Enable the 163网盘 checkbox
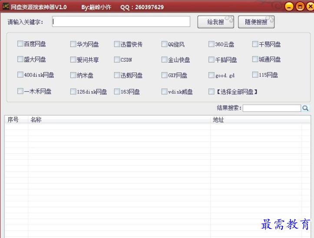This screenshot has height=238, width=314. [117, 92]
